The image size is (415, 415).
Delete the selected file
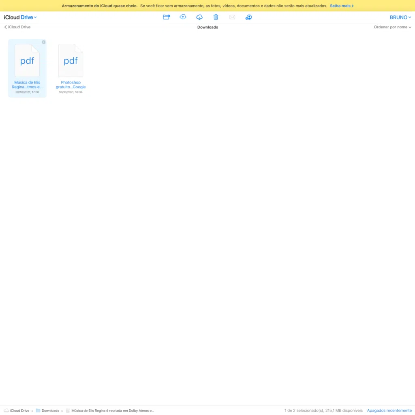(216, 17)
